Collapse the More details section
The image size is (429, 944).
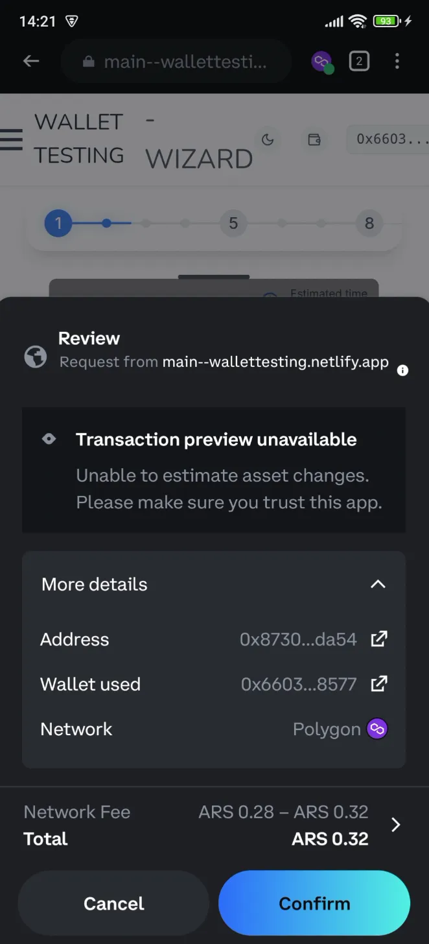coord(378,584)
